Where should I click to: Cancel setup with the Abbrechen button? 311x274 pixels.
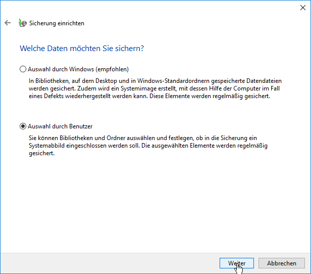click(x=281, y=263)
